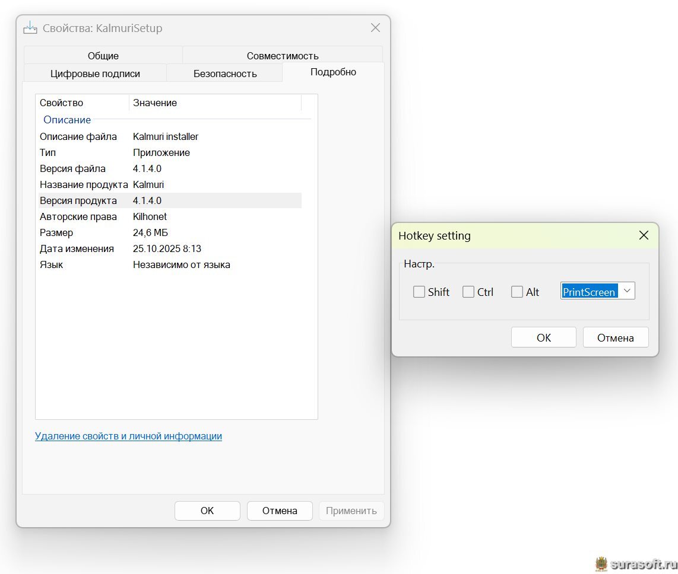Select the Дата изменения row
The width and height of the screenshot is (678, 574).
[170, 248]
